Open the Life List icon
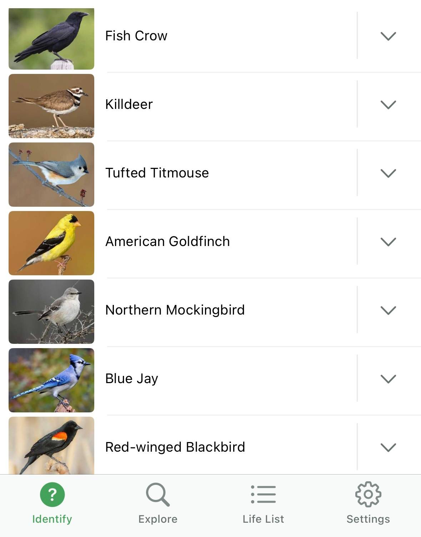The image size is (421, 537). pos(263,495)
